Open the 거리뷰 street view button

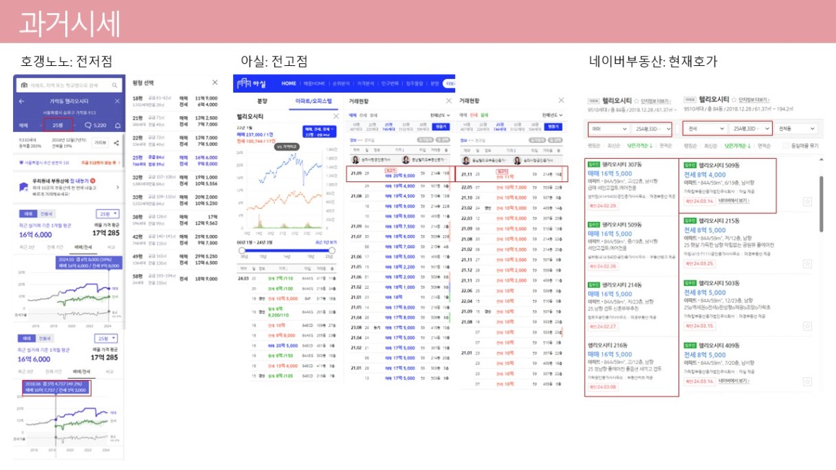pos(100,143)
